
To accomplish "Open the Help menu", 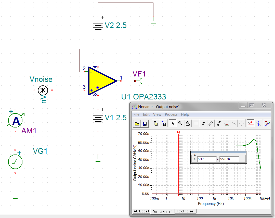I will pyautogui.click(x=185, y=114).
